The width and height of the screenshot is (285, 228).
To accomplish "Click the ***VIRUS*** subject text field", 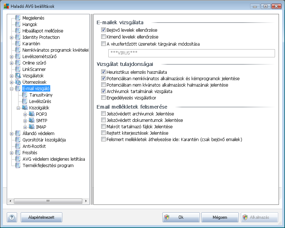I will (x=192, y=53).
